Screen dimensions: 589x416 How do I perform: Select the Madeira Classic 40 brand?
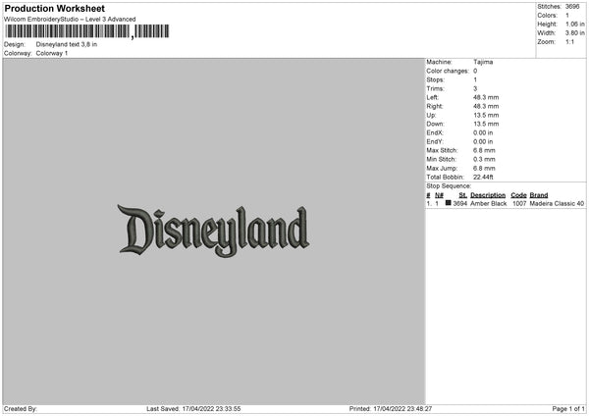(557, 203)
